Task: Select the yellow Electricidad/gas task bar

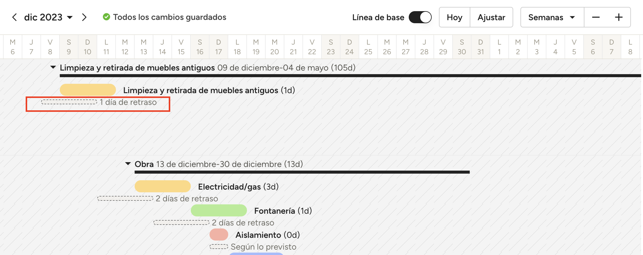Action: [162, 186]
